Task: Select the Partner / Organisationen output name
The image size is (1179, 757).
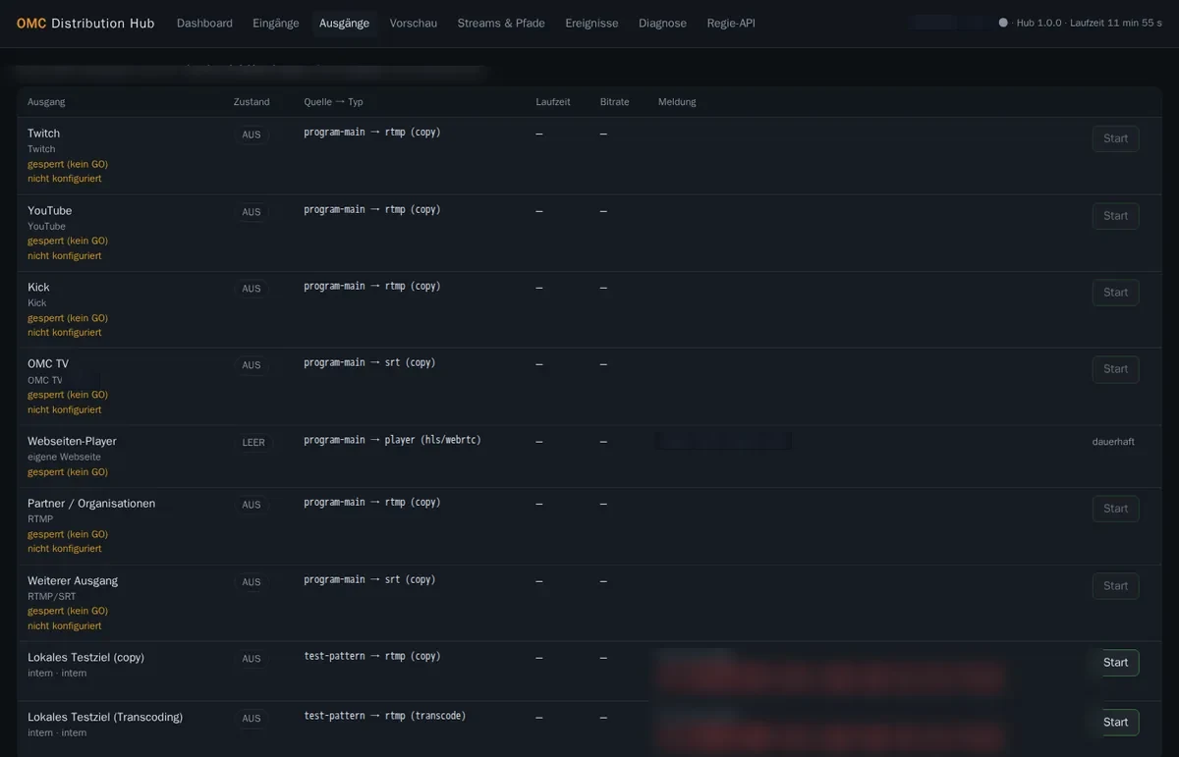Action: coord(91,504)
